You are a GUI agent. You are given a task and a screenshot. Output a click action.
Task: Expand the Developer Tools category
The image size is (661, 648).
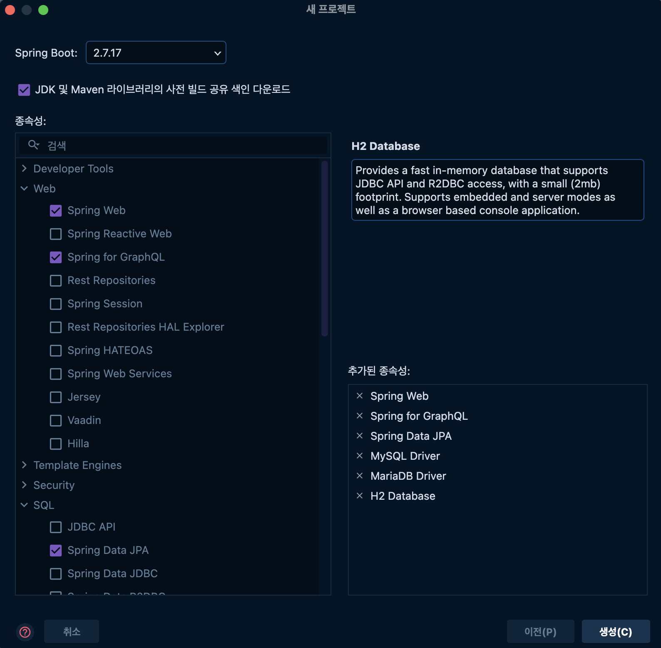(24, 168)
